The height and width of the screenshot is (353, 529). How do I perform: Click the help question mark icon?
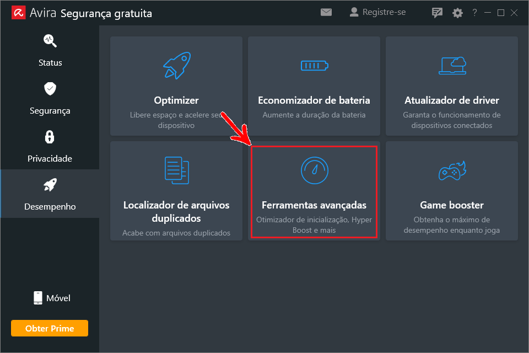tap(474, 13)
